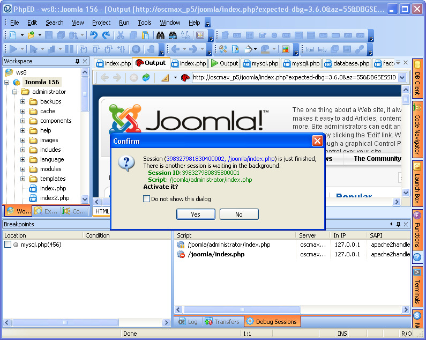Viewport: 426px width, 340px height.
Task: Click the tools wrench icon in toolbar
Action: pyautogui.click(x=223, y=49)
